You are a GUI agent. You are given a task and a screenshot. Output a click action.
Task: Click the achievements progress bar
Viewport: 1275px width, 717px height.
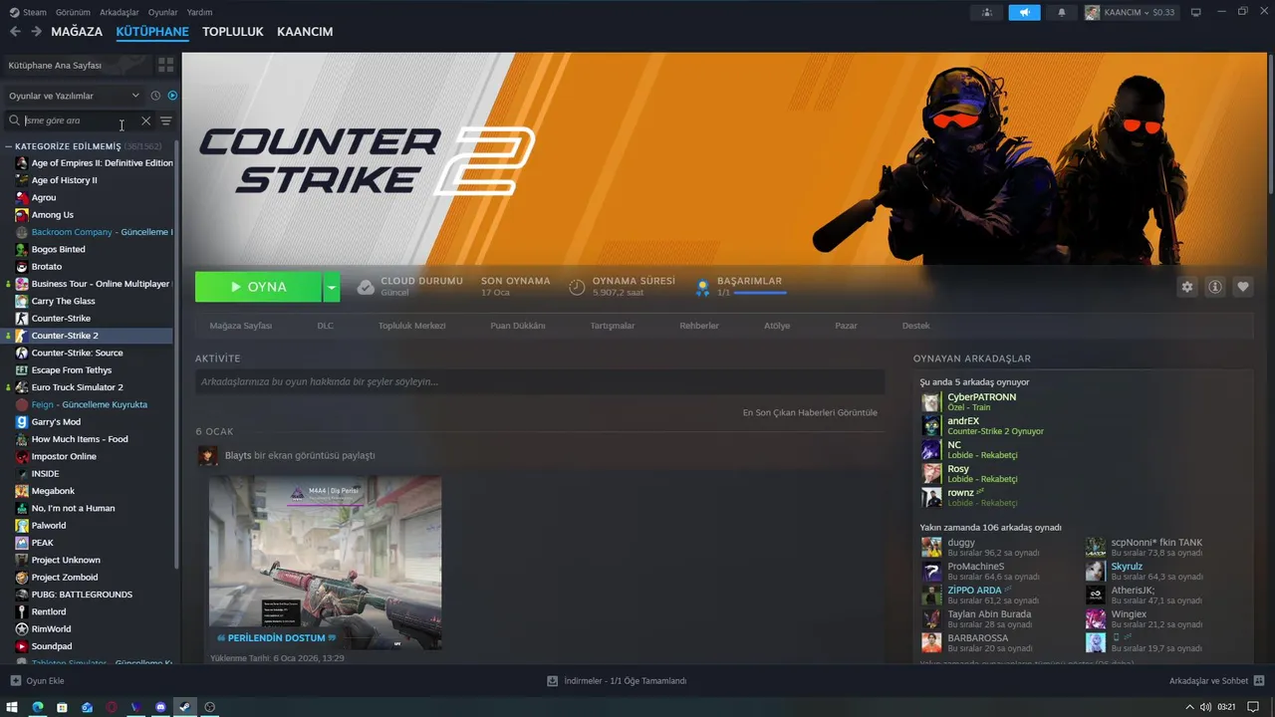click(760, 293)
